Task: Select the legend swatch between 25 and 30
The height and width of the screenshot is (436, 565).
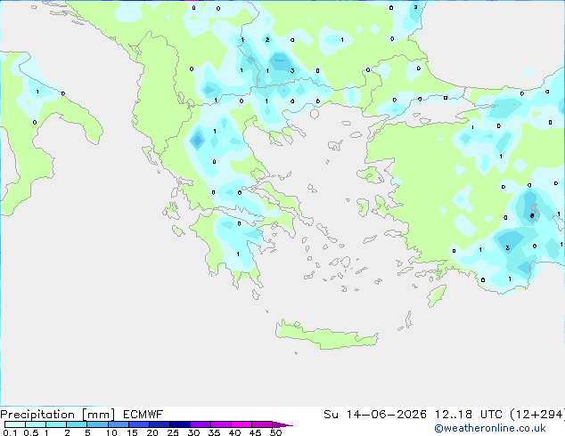Action: coord(180,424)
